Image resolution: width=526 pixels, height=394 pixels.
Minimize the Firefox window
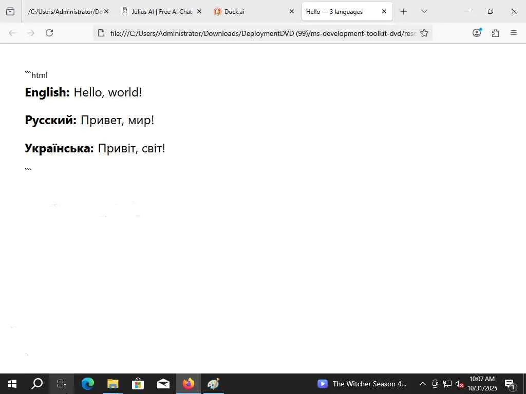(x=466, y=11)
